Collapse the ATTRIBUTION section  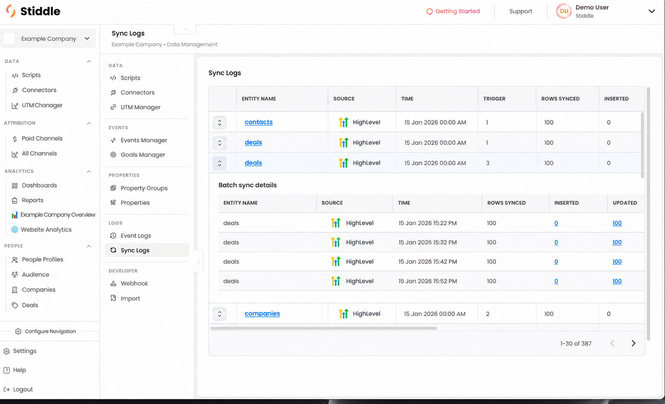(89, 123)
